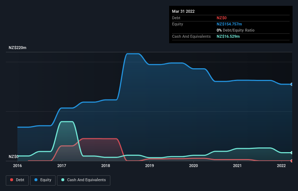This screenshot has width=298, height=191.
Task: Select the 2021 x-axis label
Action: (x=237, y=166)
